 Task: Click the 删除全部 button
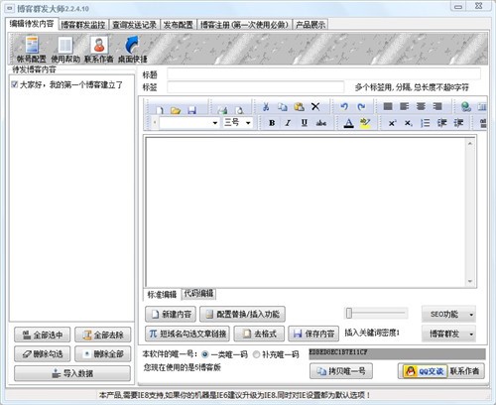coord(103,354)
